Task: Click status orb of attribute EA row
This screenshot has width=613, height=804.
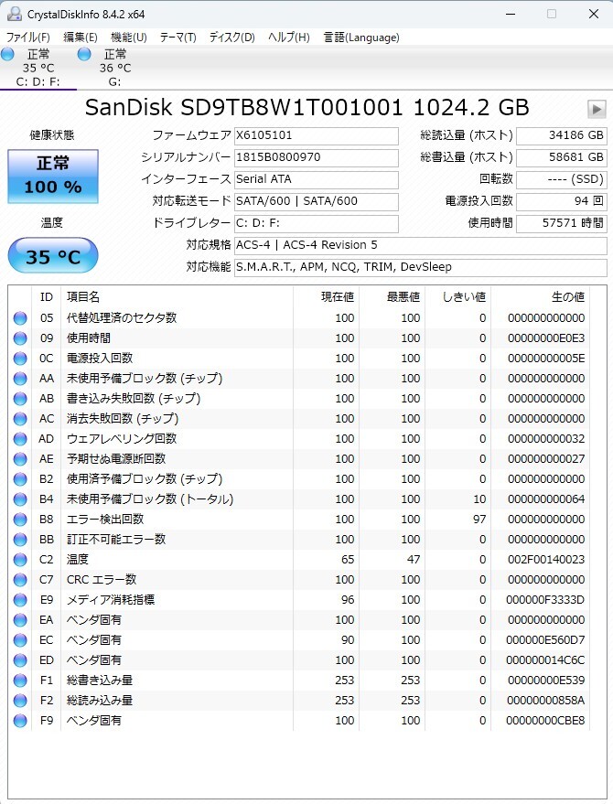Action: [20, 620]
